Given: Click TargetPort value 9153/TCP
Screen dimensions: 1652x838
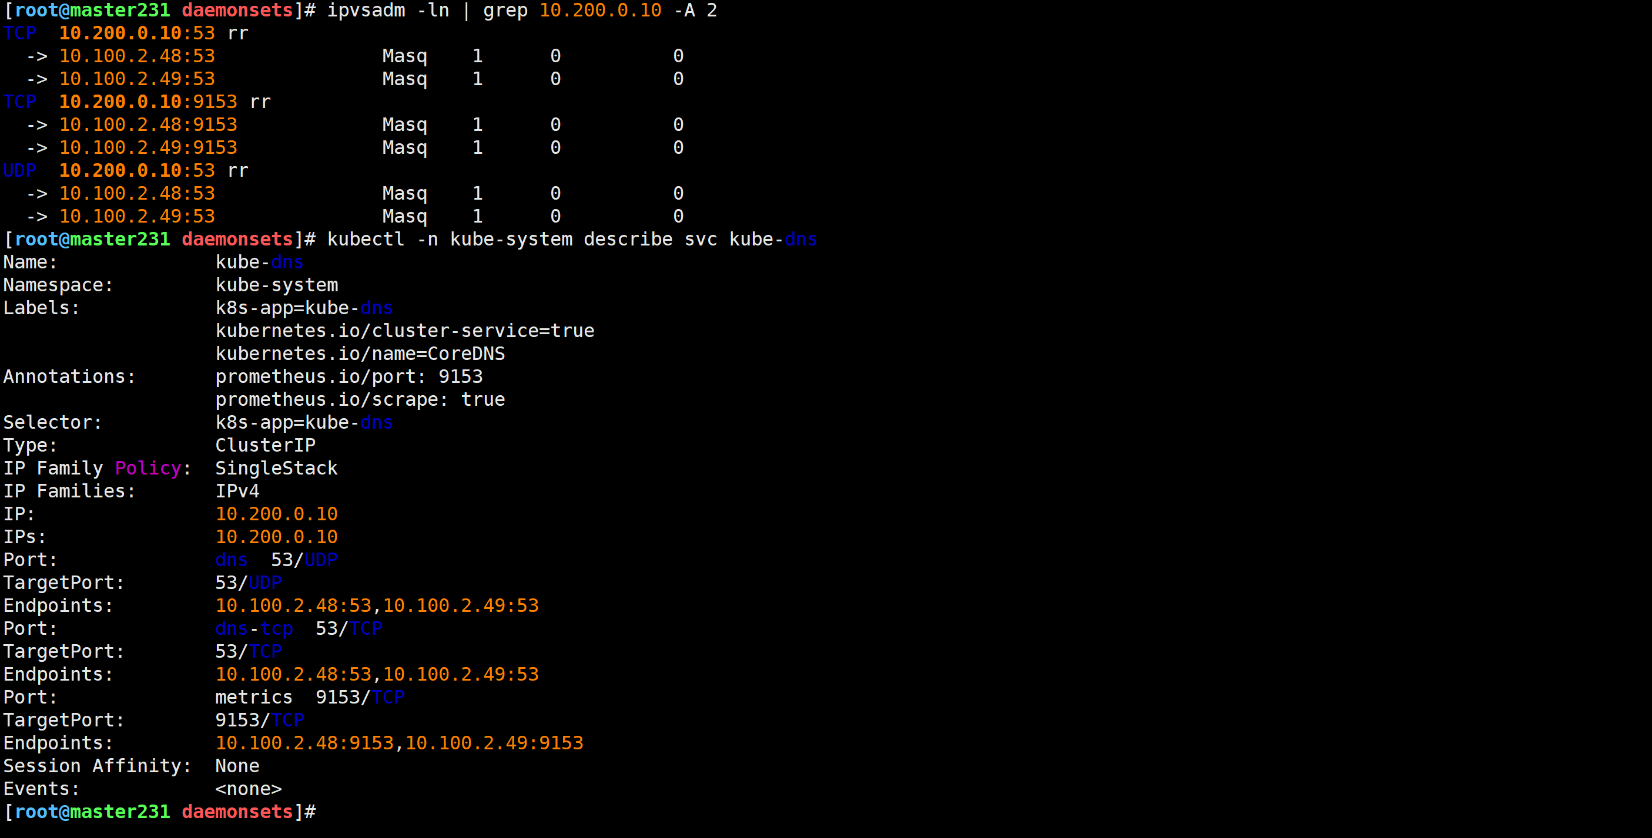Looking at the screenshot, I should click(x=260, y=721).
